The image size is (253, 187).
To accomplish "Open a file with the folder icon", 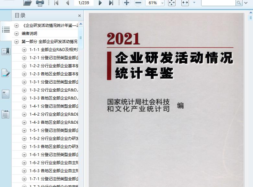I will 28,3.
